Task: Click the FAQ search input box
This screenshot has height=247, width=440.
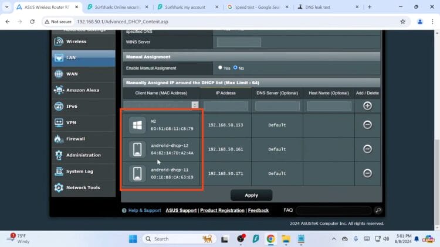Action: pos(334,210)
